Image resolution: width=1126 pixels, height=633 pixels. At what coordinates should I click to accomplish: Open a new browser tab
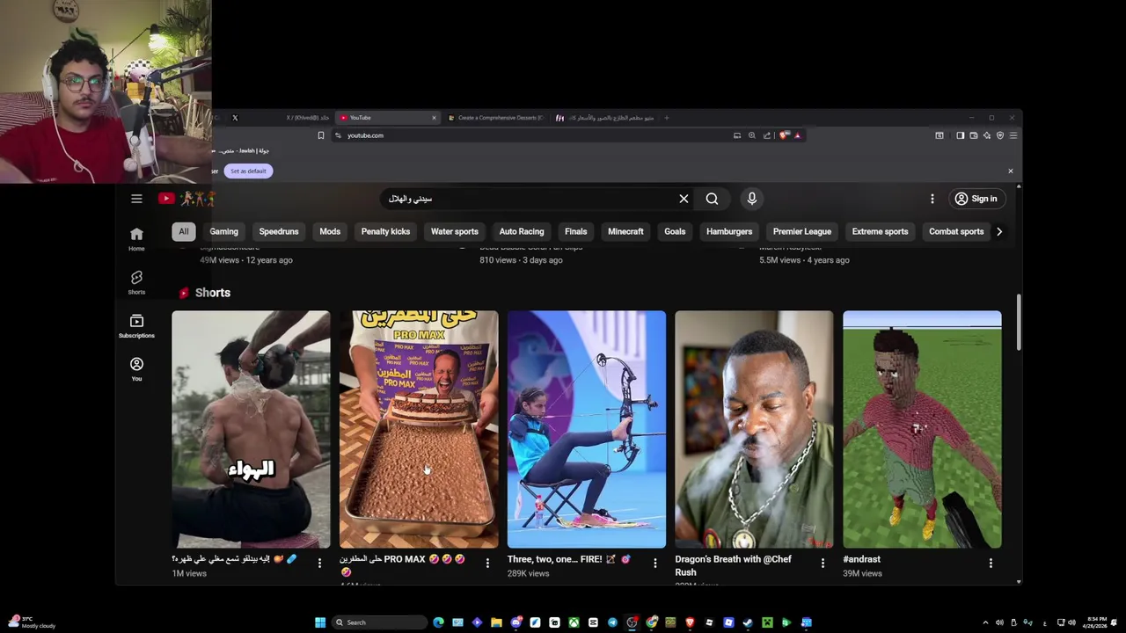(666, 118)
